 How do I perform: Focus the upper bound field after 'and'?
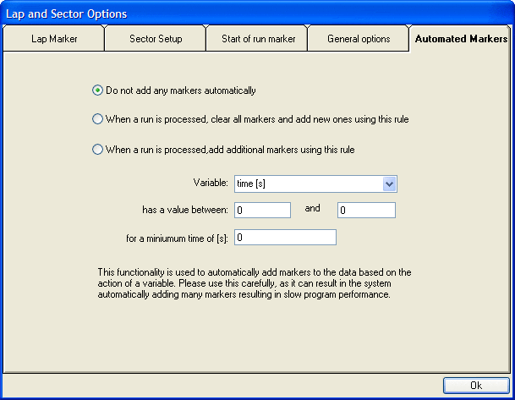(366, 211)
